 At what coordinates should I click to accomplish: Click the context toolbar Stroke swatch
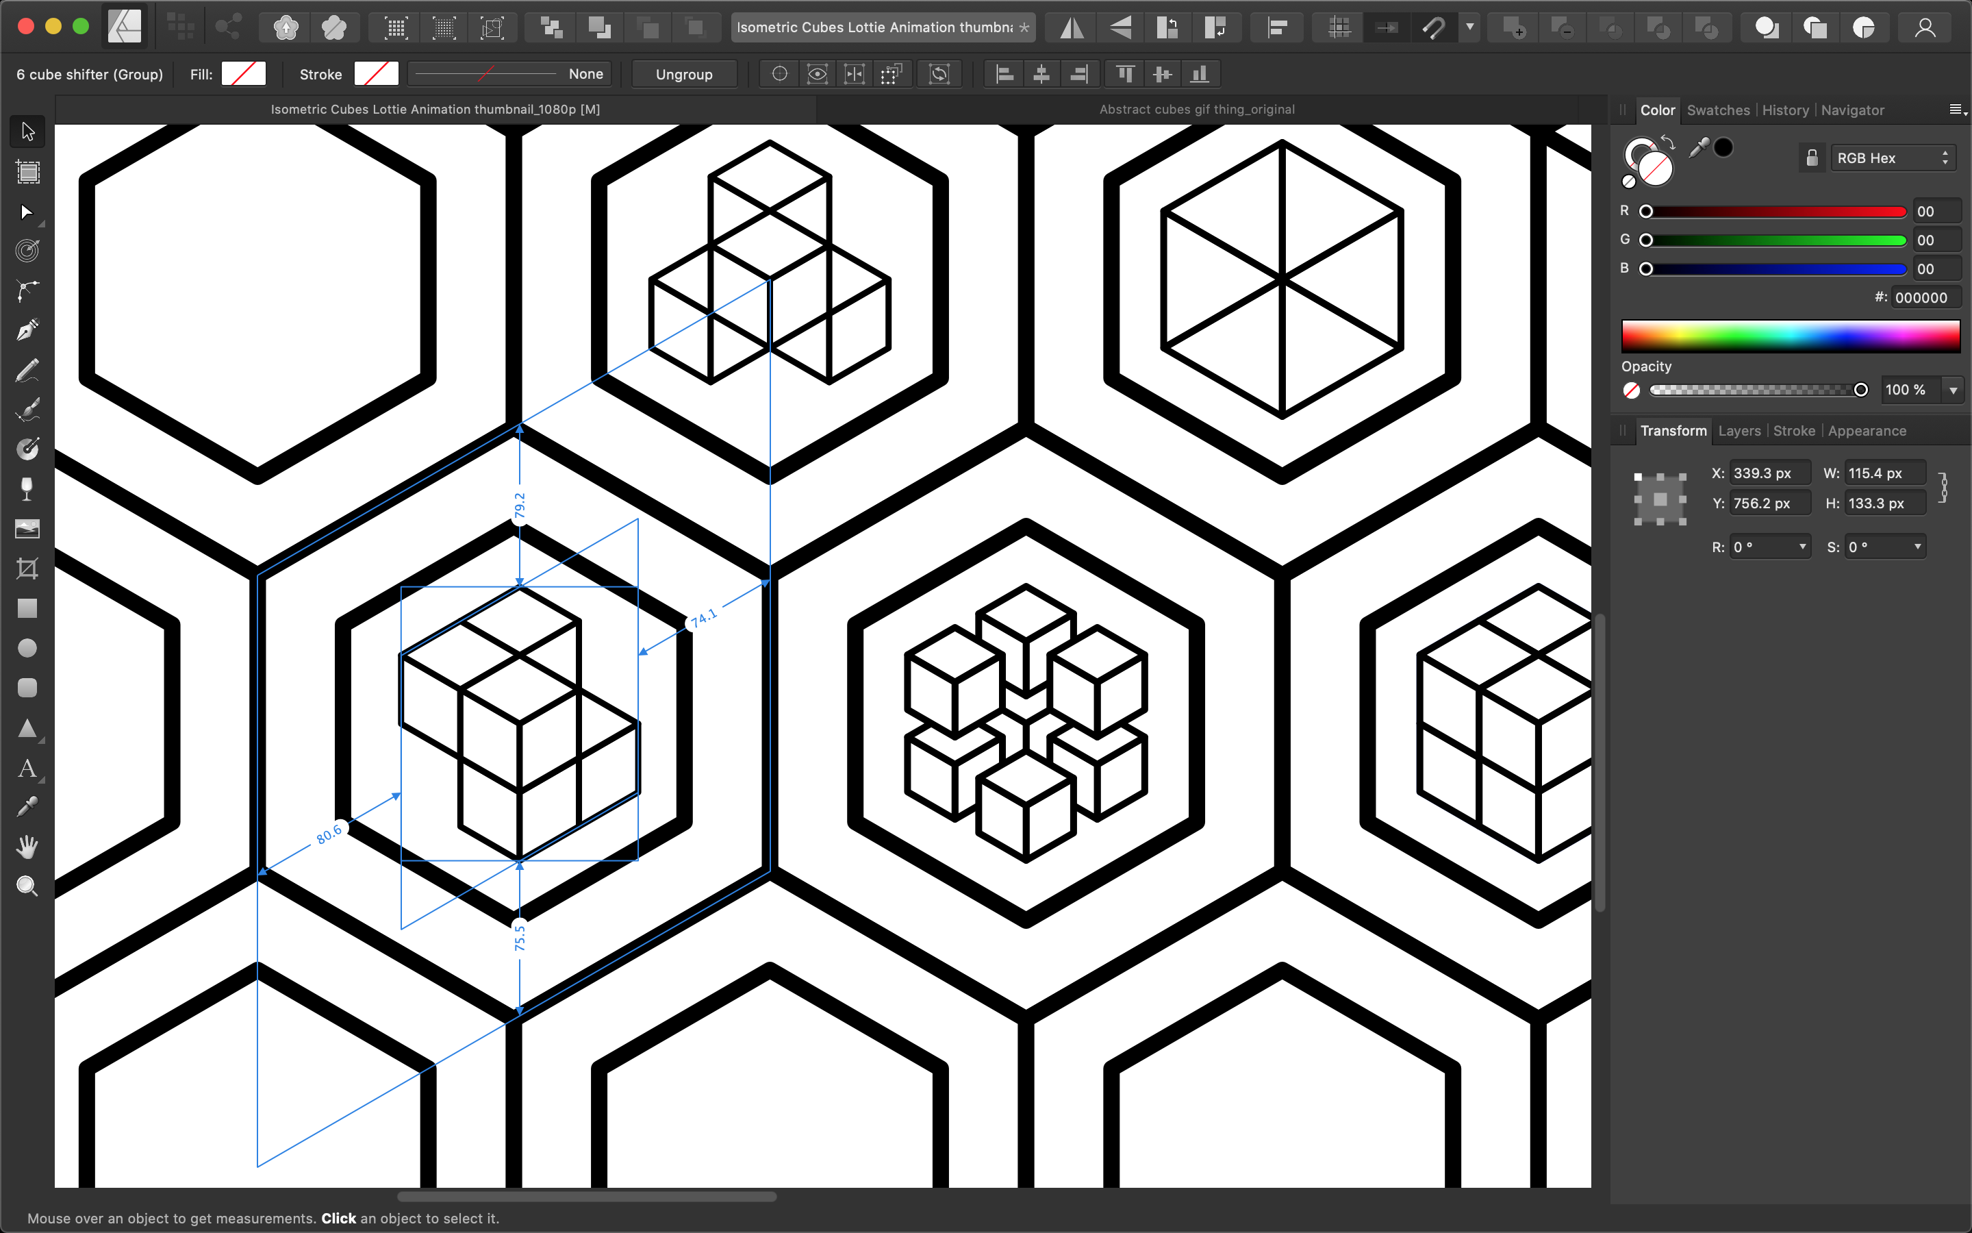pyautogui.click(x=376, y=74)
